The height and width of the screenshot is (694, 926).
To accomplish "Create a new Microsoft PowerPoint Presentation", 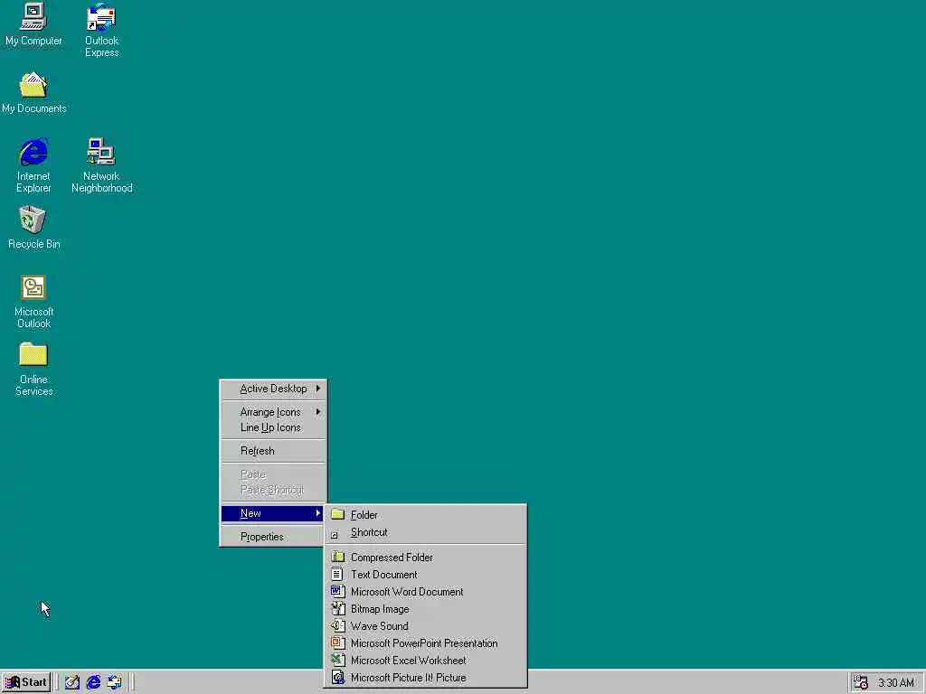I will (425, 643).
